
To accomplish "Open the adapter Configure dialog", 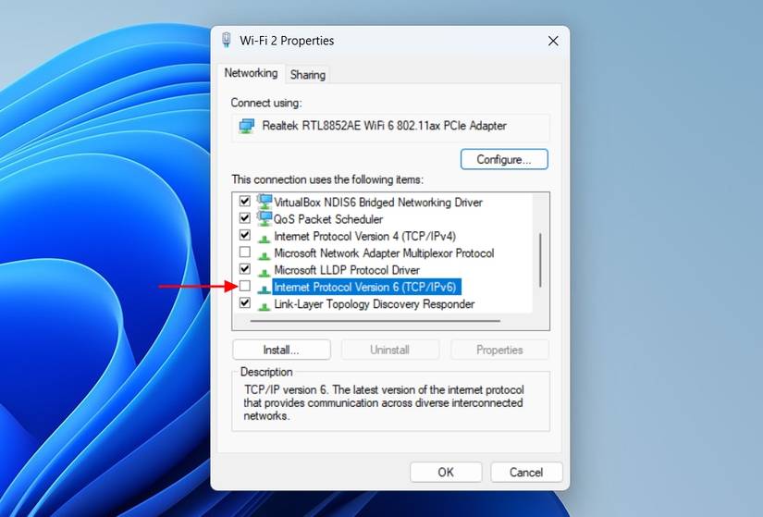I will click(504, 159).
